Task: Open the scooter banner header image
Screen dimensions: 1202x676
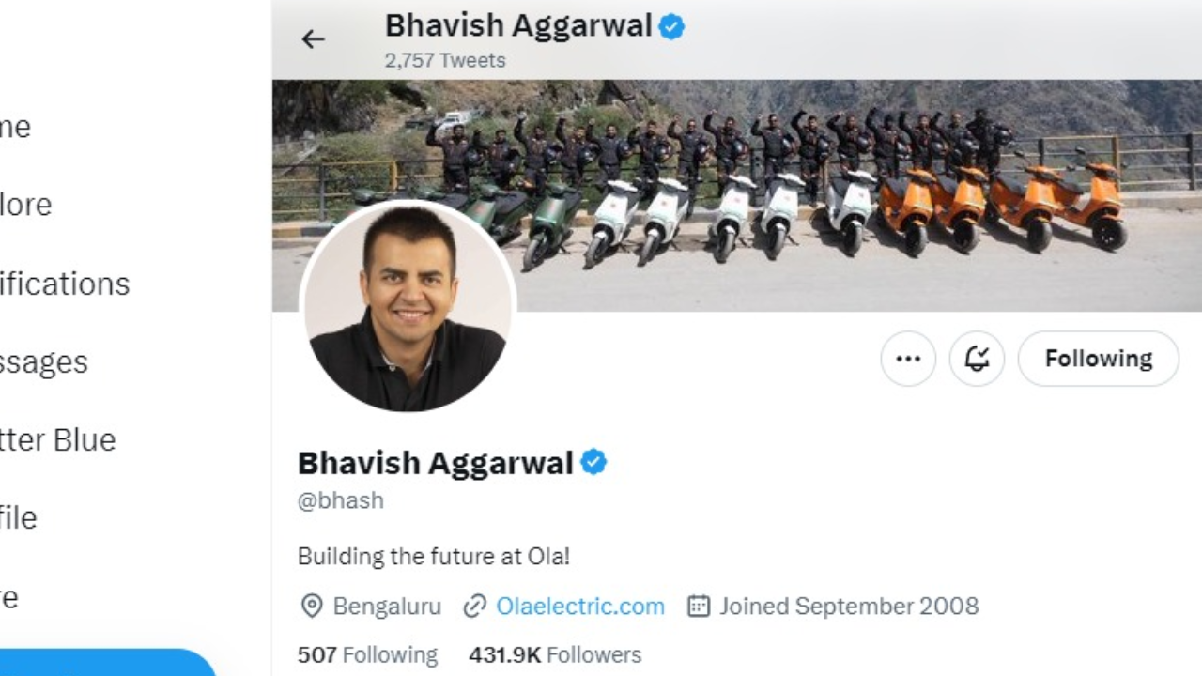Action: [737, 195]
